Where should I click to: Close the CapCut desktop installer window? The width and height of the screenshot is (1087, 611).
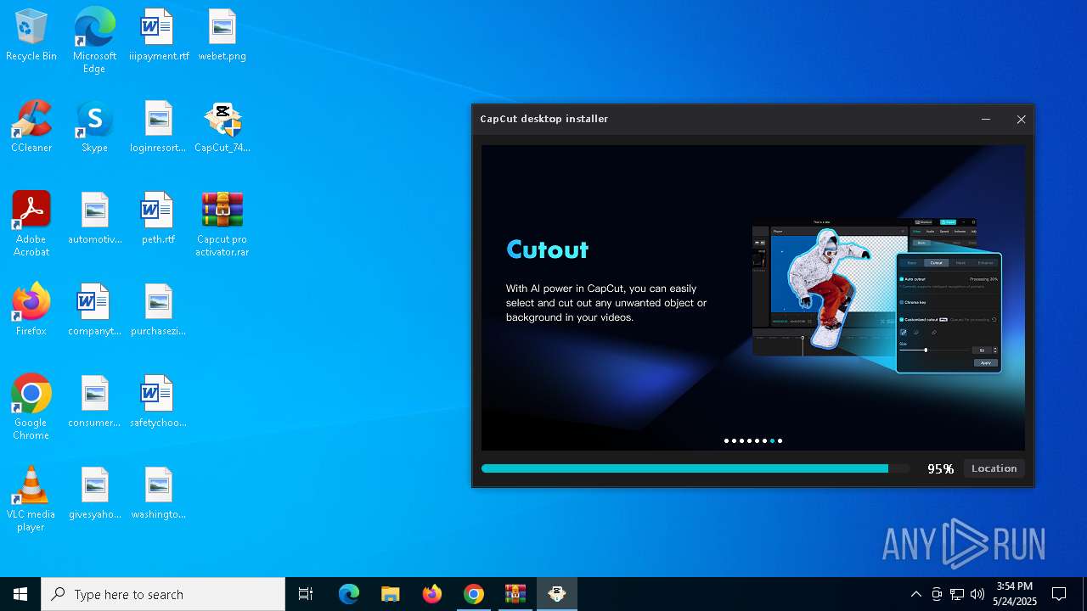pyautogui.click(x=1021, y=120)
